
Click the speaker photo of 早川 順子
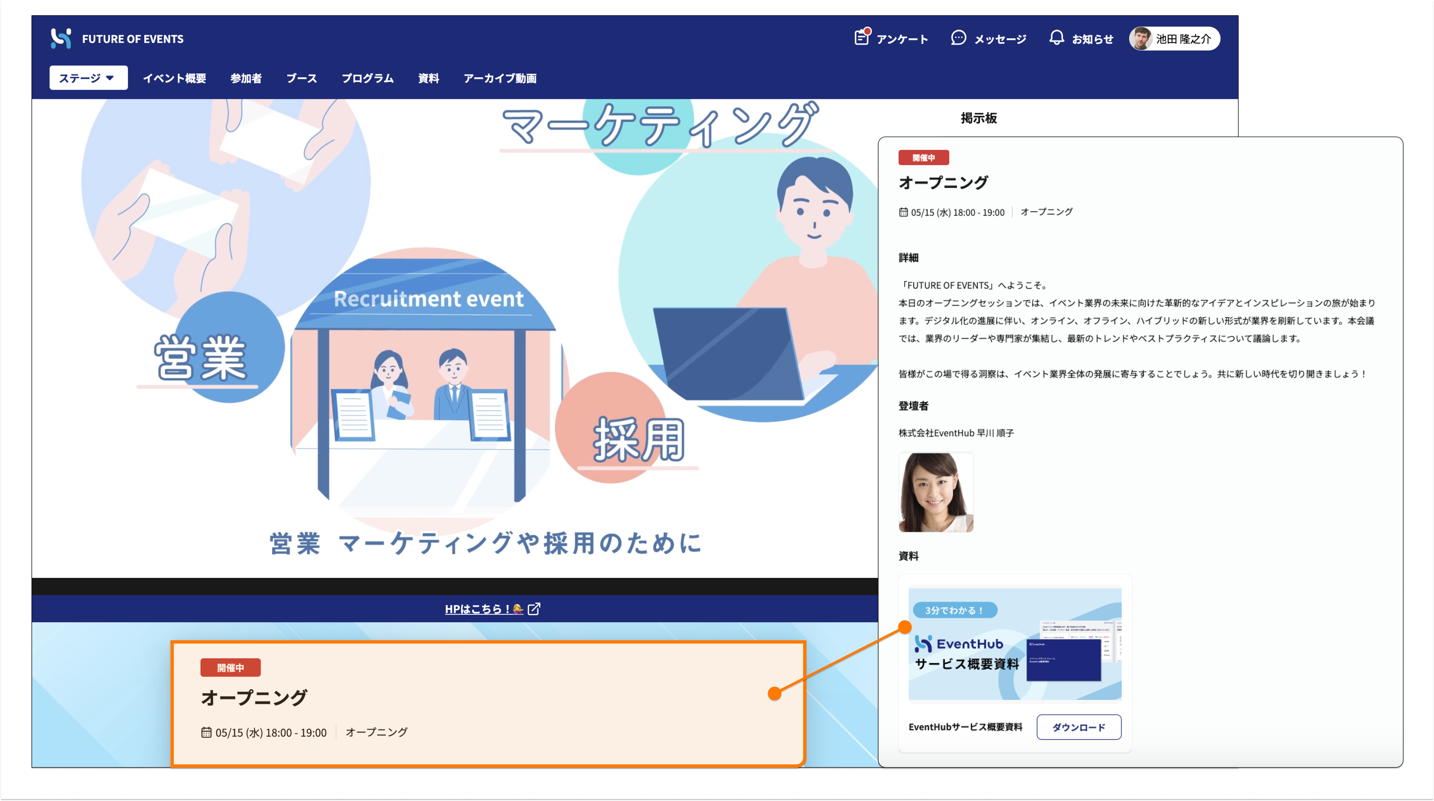936,492
